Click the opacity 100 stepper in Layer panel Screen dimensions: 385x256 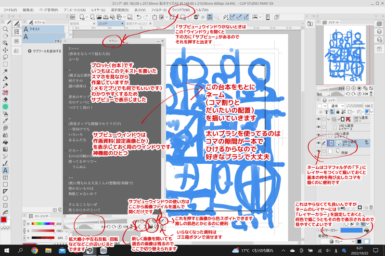click(x=372, y=106)
